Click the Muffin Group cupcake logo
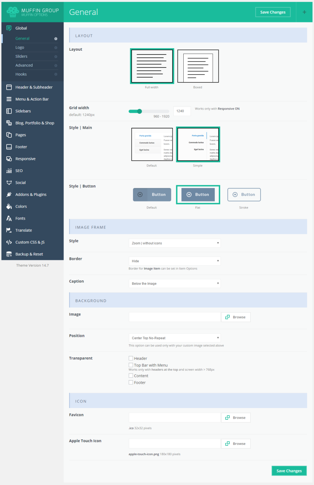Image resolution: width=314 pixels, height=485 pixels. tap(13, 12)
